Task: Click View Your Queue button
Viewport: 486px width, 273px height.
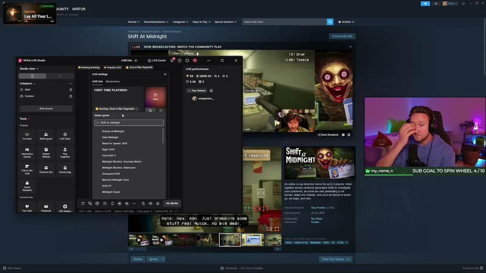Action: 335,259
